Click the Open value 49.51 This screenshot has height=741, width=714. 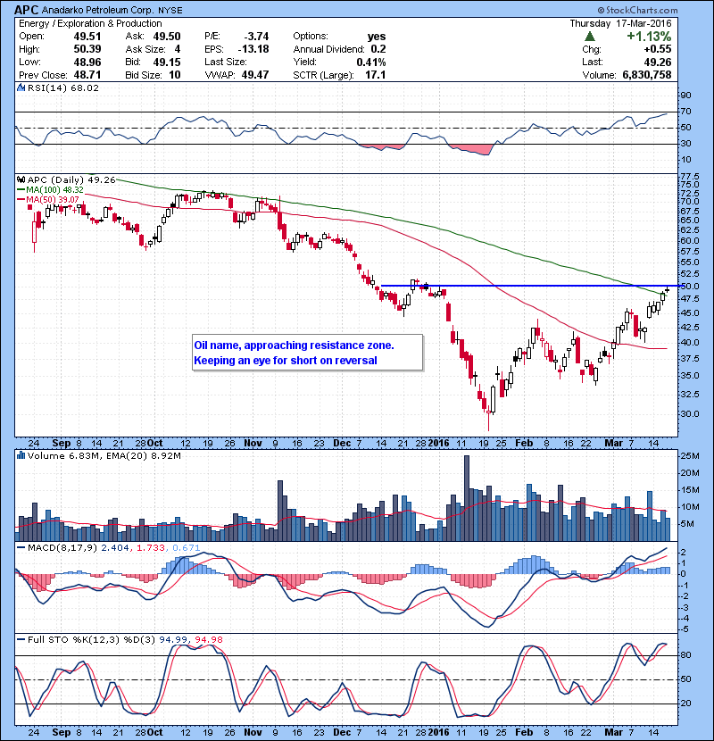(87, 37)
